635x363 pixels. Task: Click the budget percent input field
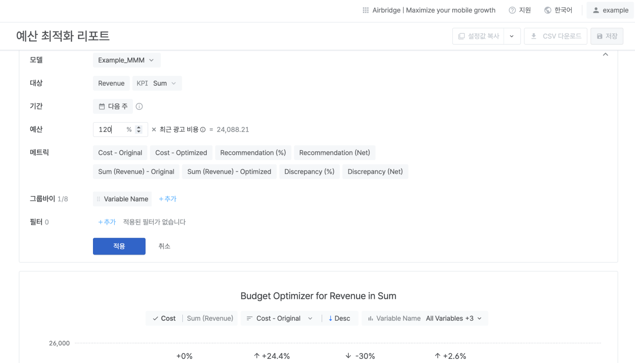120,129
